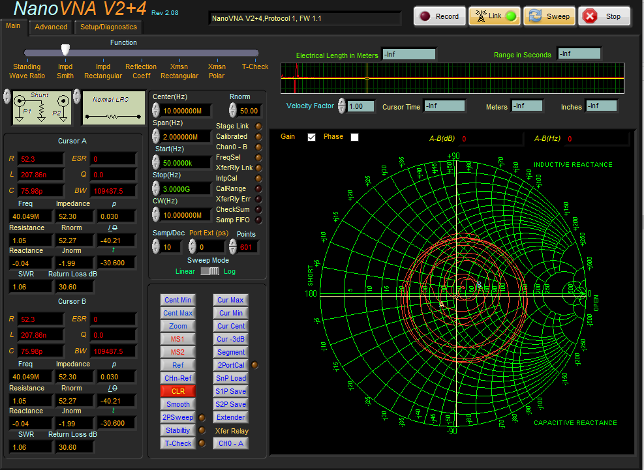Click the Extender button
Viewport: 644px width, 470px height.
(x=231, y=417)
